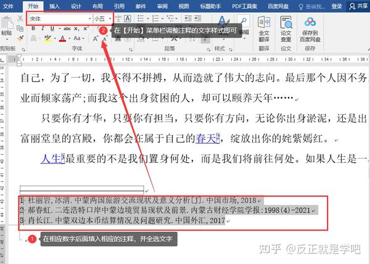Open the Font (字体) dialog launcher
Viewport: 370px width, 264px height.
(x=131, y=49)
